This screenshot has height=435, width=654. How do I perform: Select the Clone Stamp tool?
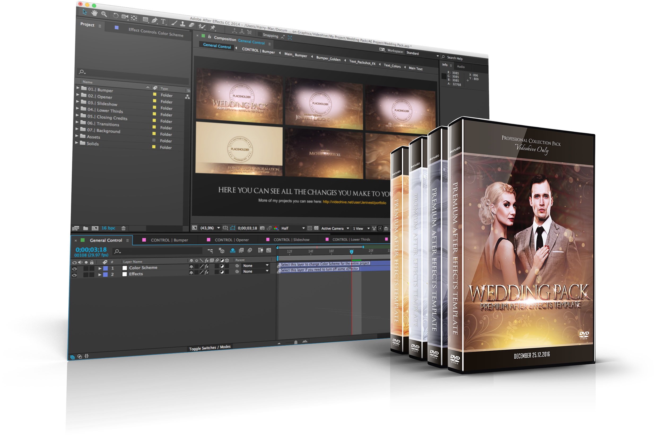(x=183, y=25)
